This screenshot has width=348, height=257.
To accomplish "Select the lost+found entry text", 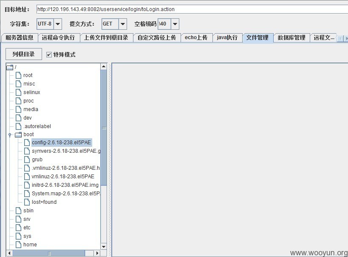I will click(44, 202).
